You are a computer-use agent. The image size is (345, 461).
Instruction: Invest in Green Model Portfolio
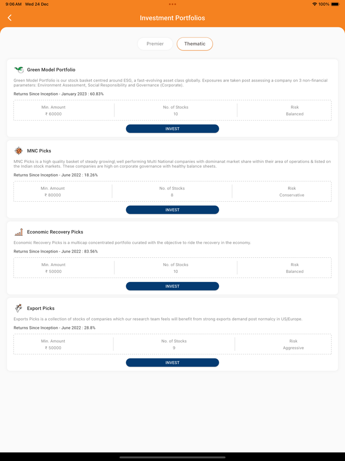point(172,129)
